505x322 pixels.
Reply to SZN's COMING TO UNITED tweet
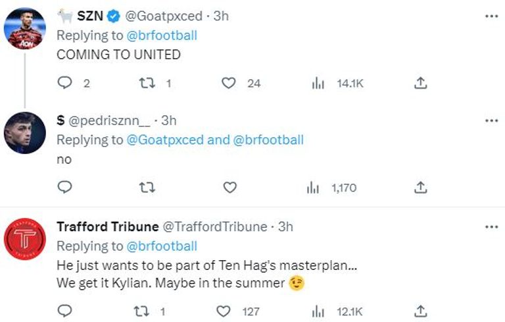[64, 83]
